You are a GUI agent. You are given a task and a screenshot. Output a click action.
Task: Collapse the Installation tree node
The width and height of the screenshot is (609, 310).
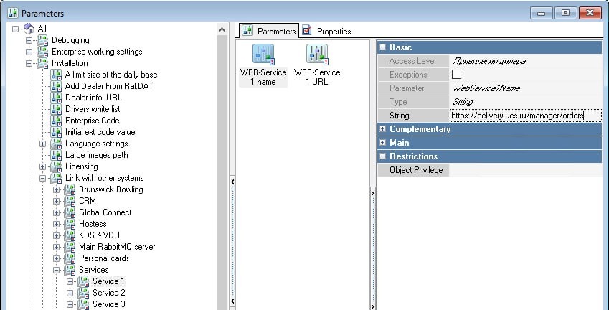pos(29,63)
